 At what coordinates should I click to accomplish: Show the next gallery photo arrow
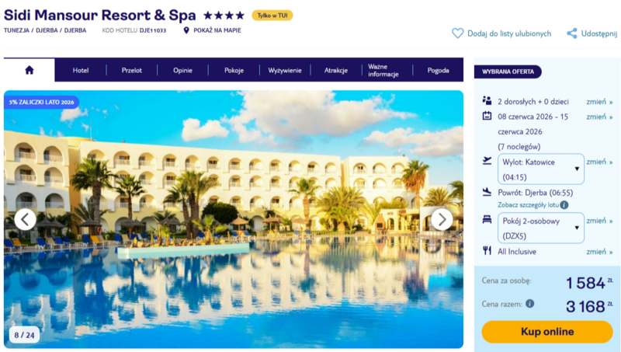[442, 219]
